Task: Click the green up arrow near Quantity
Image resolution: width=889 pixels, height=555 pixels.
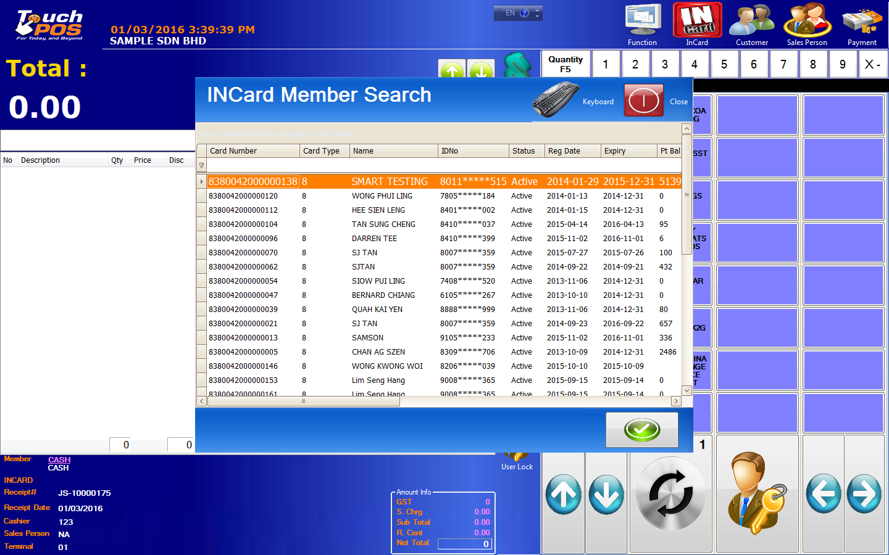Action: pyautogui.click(x=452, y=69)
